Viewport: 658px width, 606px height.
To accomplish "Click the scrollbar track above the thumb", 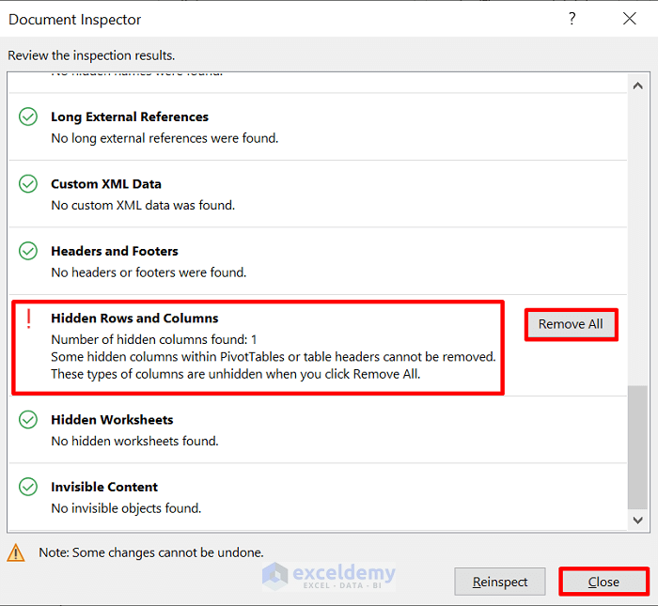I will (x=637, y=235).
